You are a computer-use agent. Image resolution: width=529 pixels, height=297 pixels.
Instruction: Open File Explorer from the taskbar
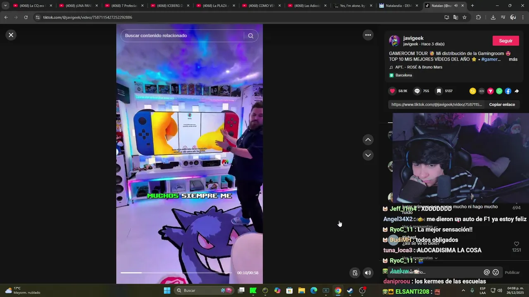[x=301, y=290]
